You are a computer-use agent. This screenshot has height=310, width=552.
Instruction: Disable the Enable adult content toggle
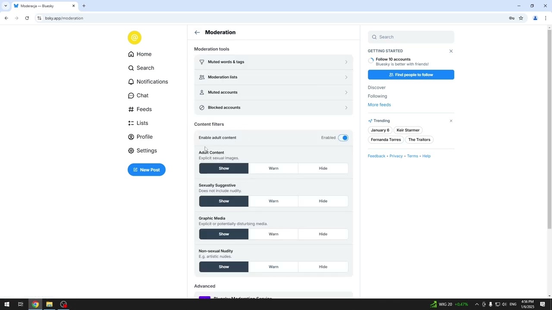[343, 138]
